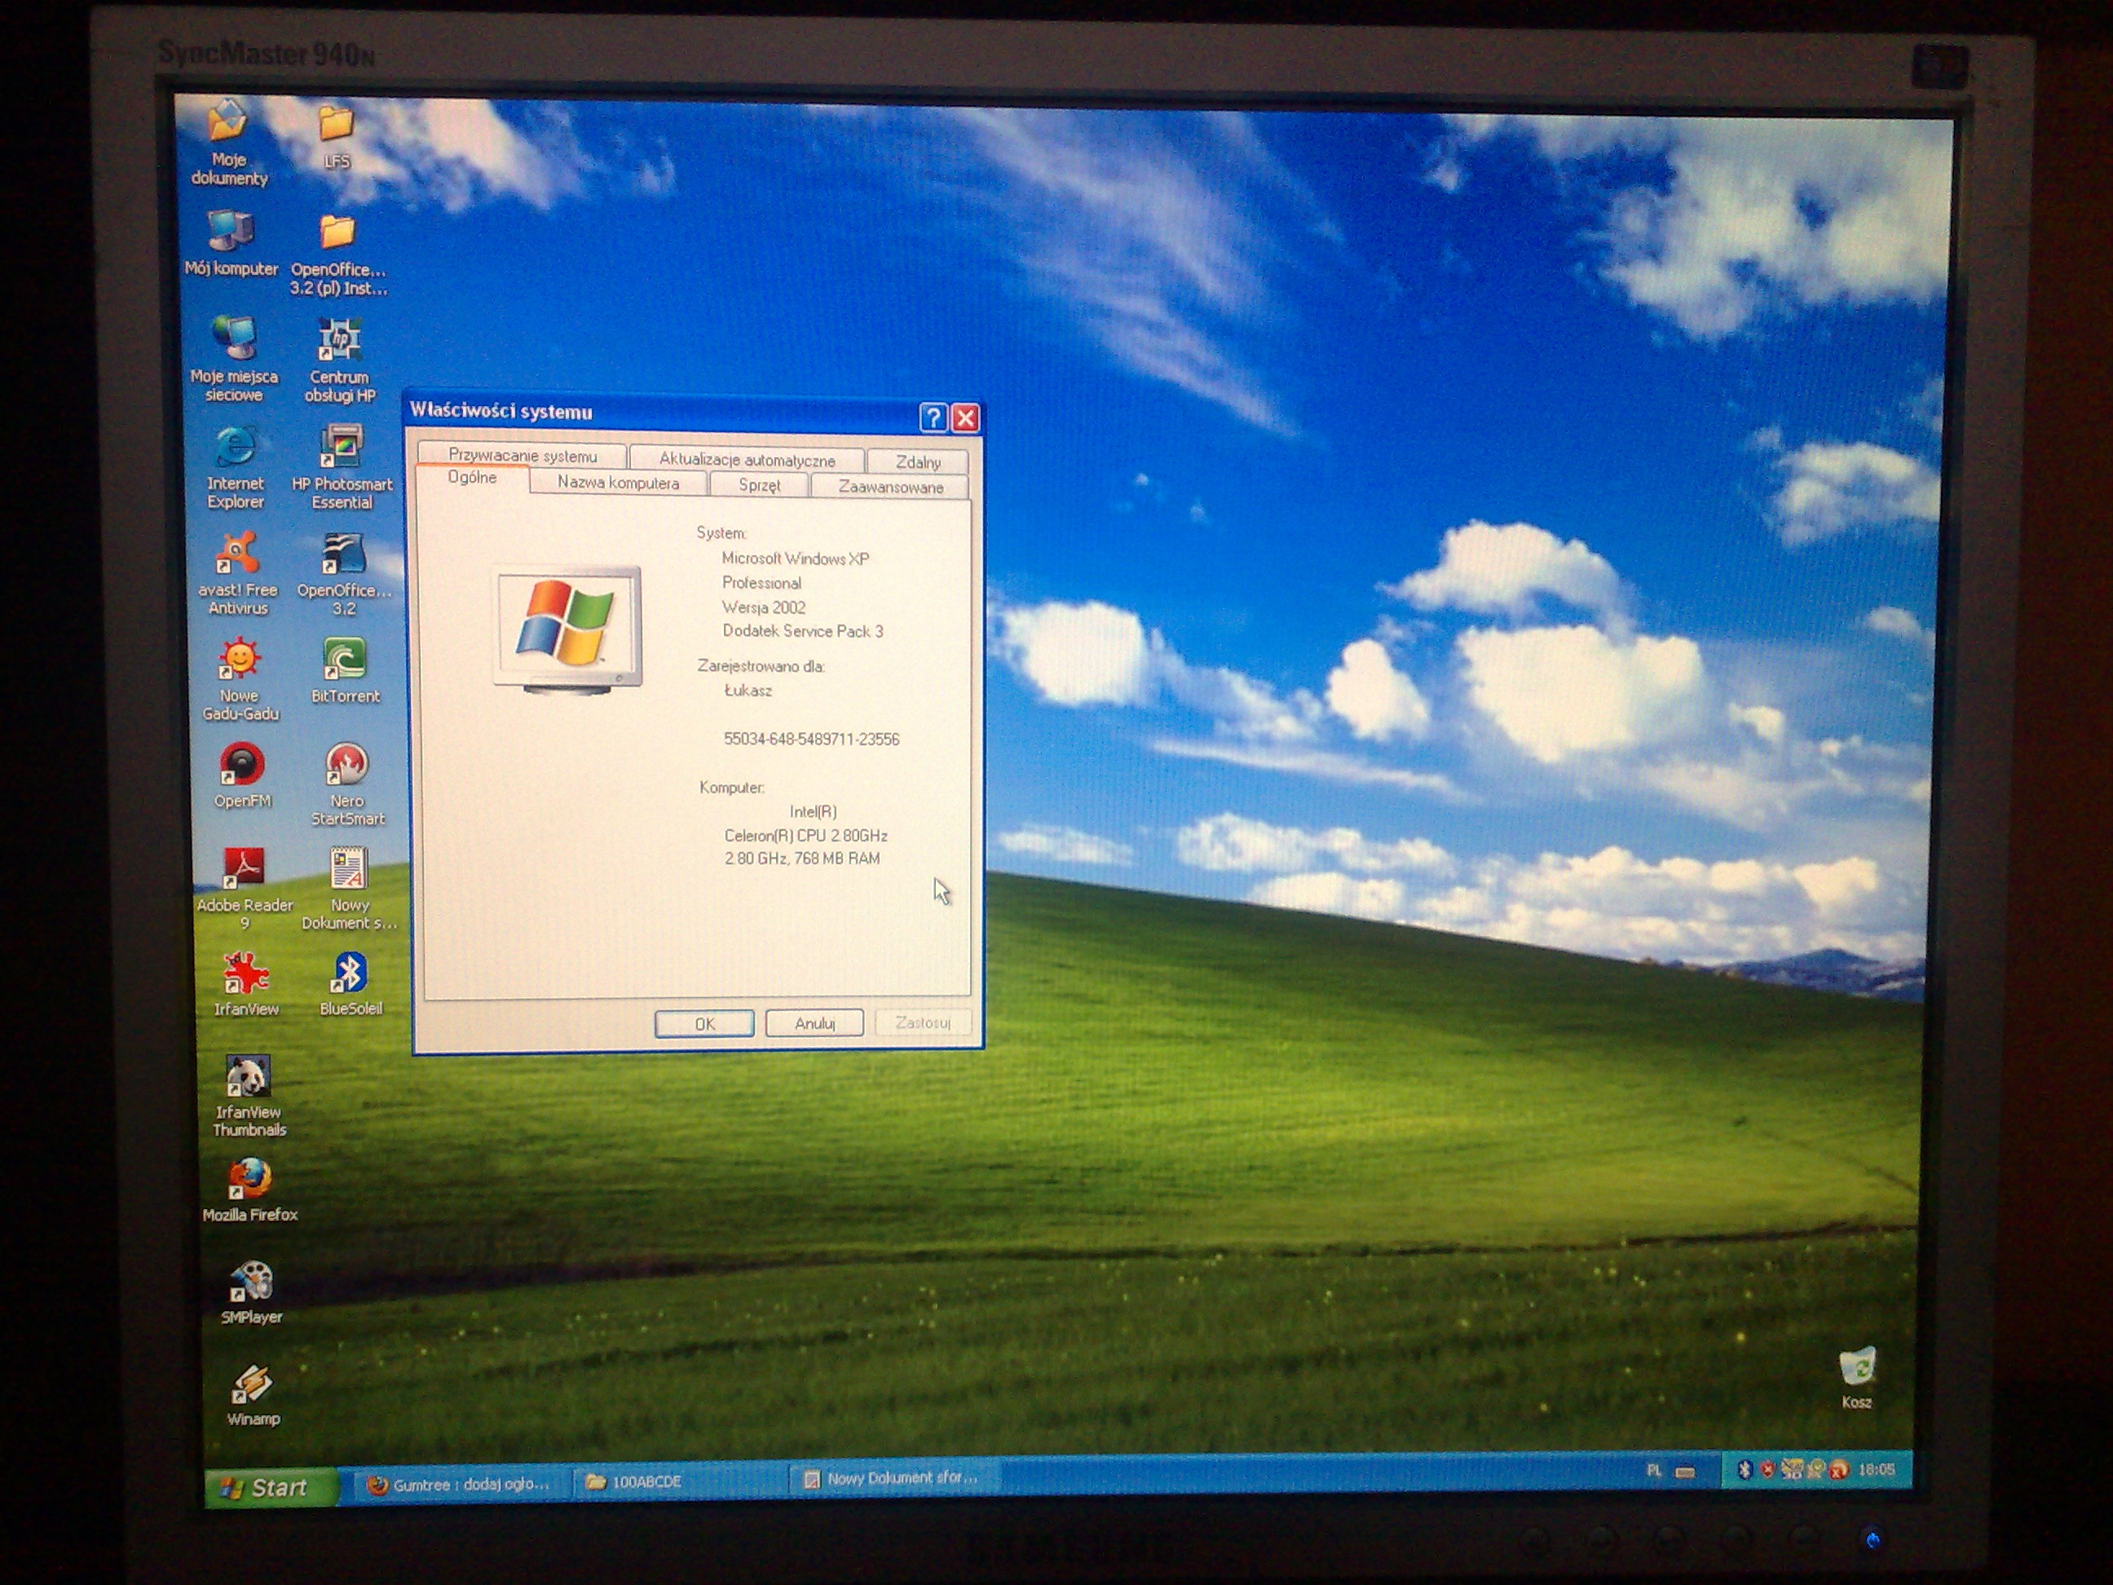Select the Centrum obsługi HP shortcut
The image size is (2113, 1585).
pos(340,361)
